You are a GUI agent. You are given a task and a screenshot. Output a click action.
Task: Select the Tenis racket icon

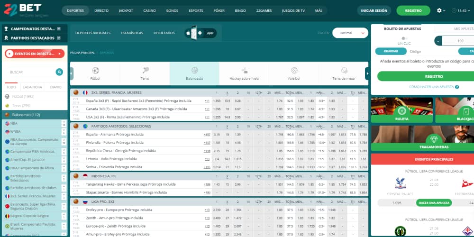point(145,71)
